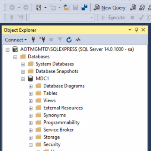Select the AOTMGMTD\SQLEXPRESS server entry
Image resolution: width=151 pixels, height=151 pixels.
[x=77, y=49]
